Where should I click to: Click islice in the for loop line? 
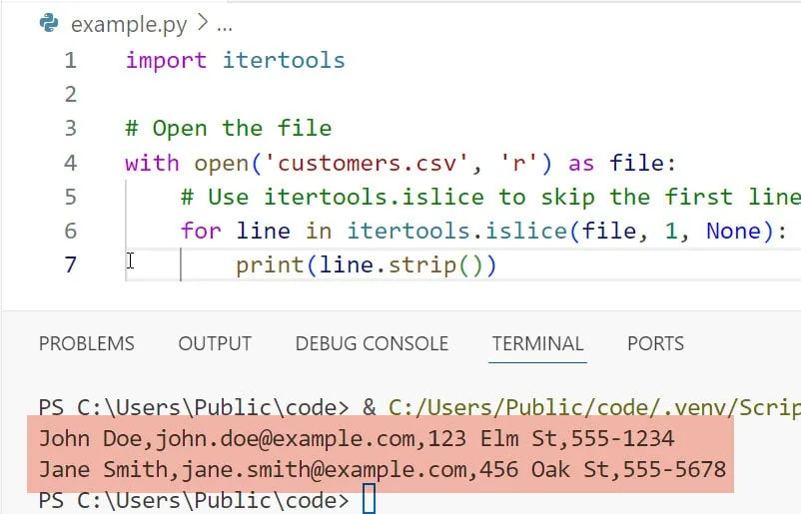pos(528,231)
